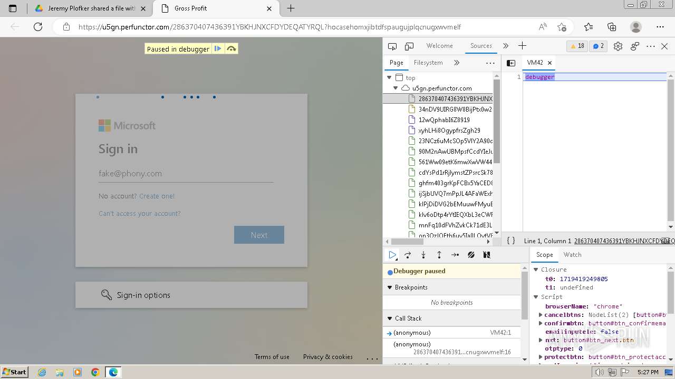This screenshot has width=675, height=379.
Task: Switch to the Scope pane tab
Action: 544,255
